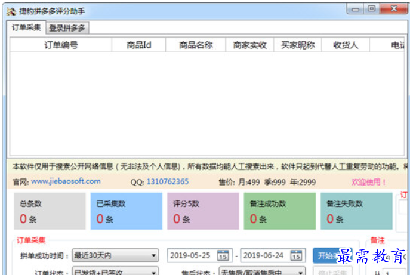Open the www.jiebaosoft.com website link
Viewport: 410px width, 275px height.
pos(66,181)
